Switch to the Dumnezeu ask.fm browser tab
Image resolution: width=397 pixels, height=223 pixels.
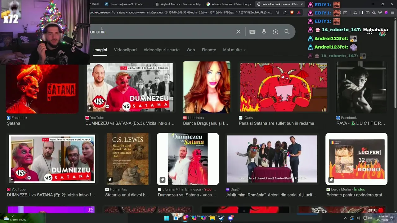pyautogui.click(x=126, y=4)
